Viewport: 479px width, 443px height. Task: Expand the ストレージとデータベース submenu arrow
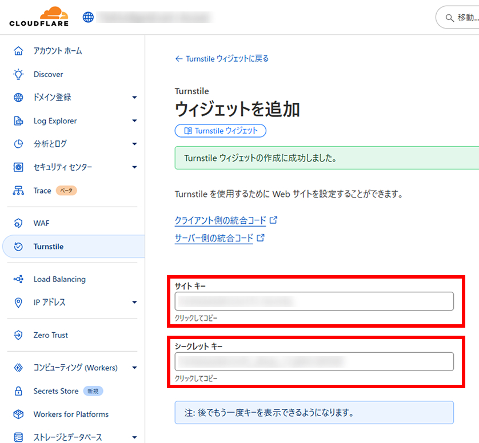(x=134, y=437)
